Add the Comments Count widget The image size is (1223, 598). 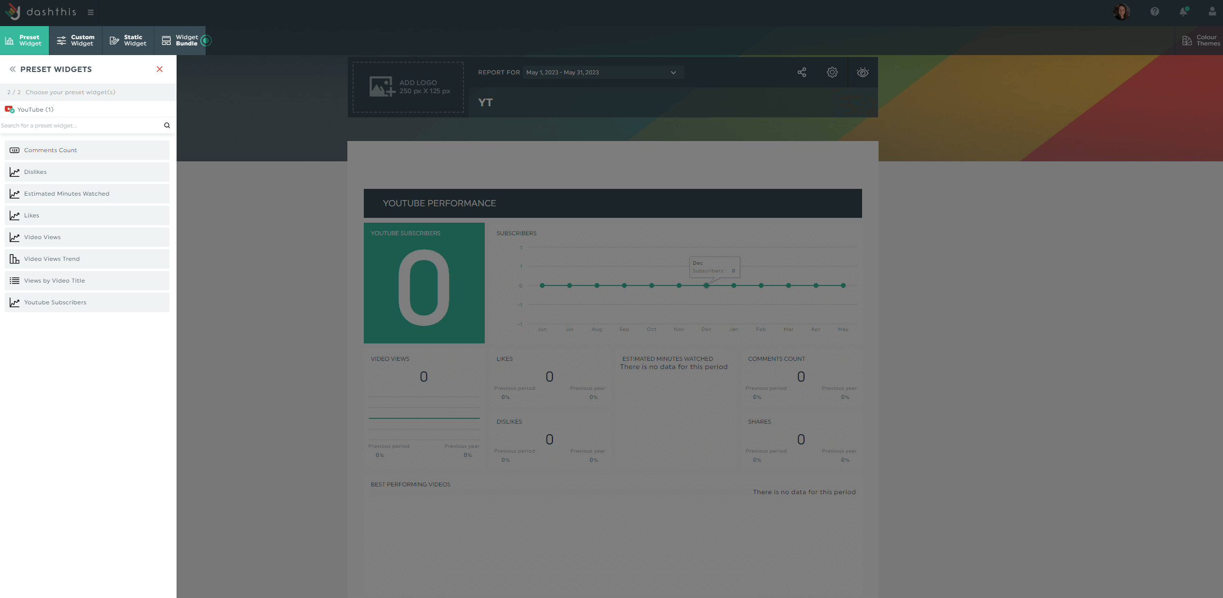[x=87, y=150]
